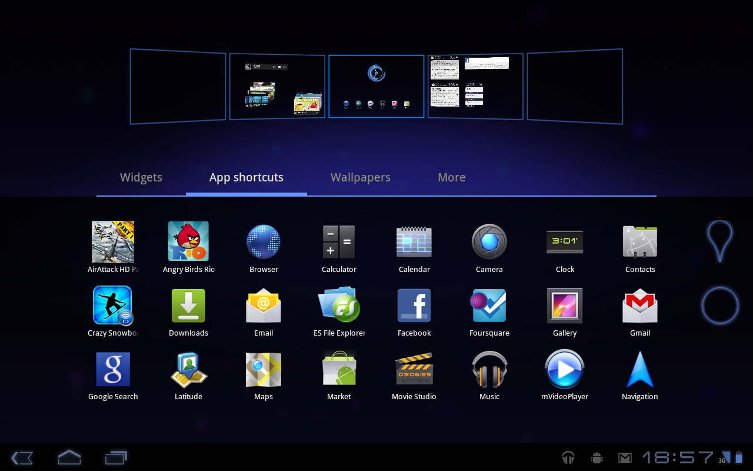Select the Angry Birds Rio icon
This screenshot has width=753, height=471.
pos(188,241)
